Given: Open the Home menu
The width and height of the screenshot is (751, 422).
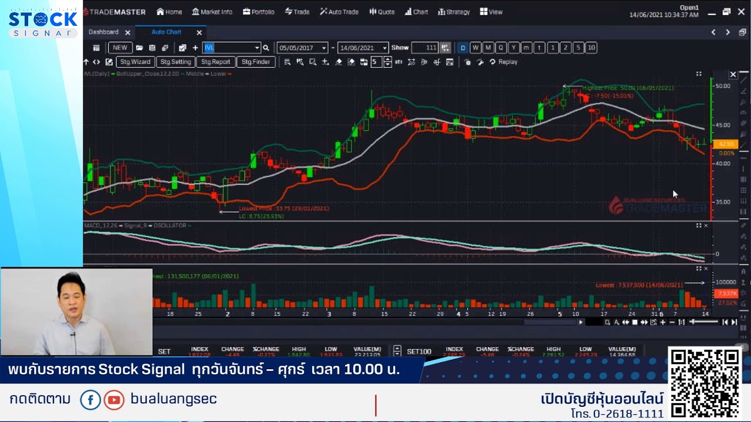Looking at the screenshot, I should [169, 12].
